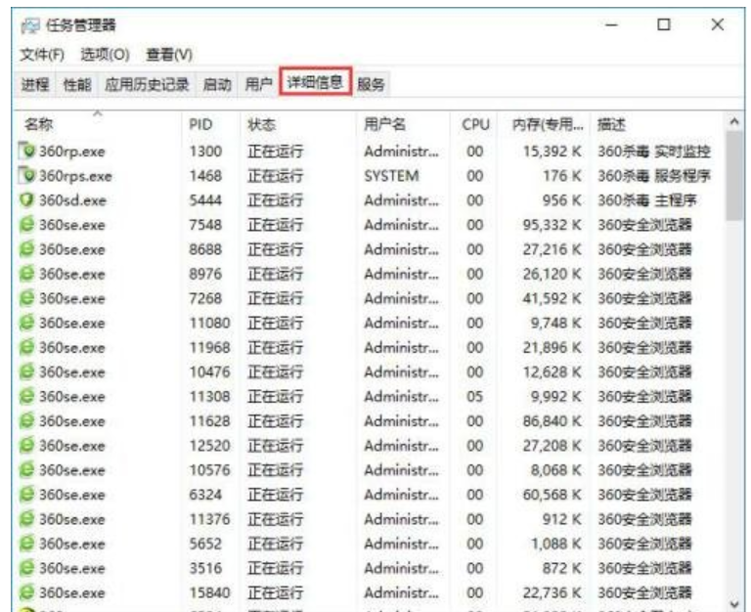This screenshot has width=751, height=612.
Task: Click the scrollbar down arrow
Action: [x=737, y=603]
